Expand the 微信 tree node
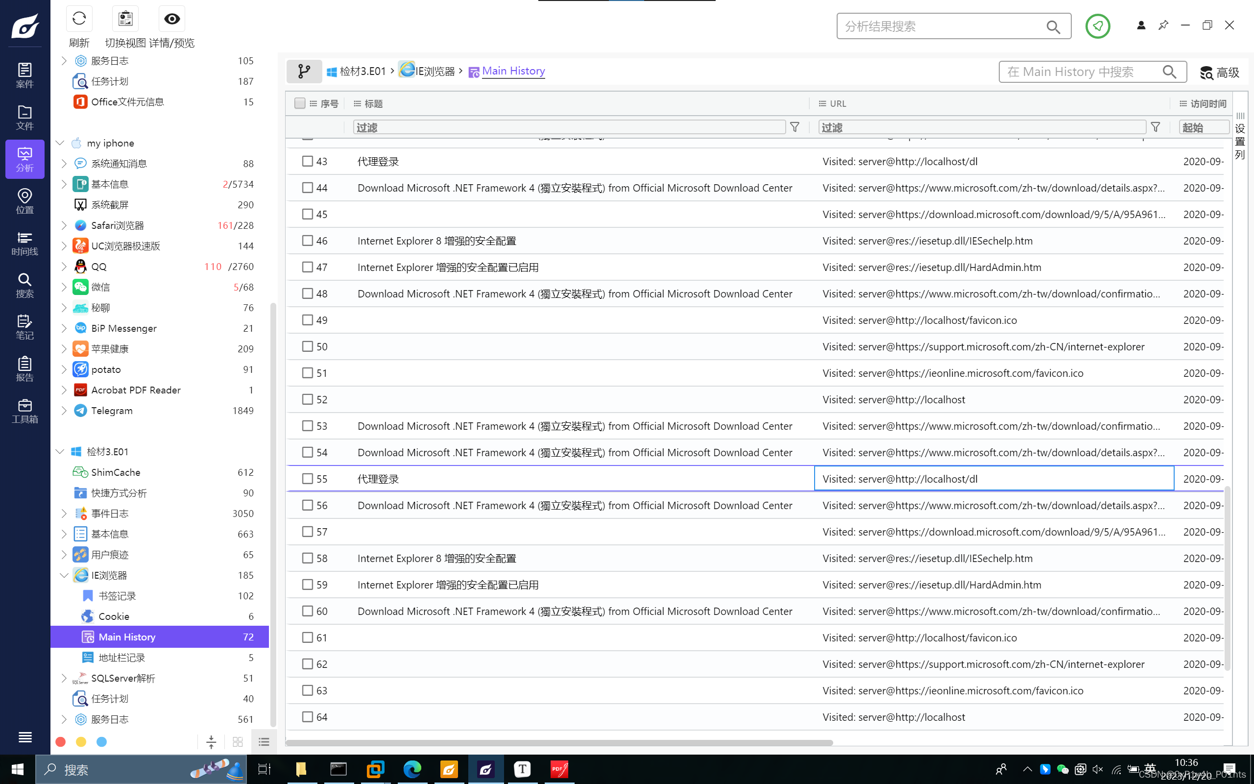 click(64, 287)
